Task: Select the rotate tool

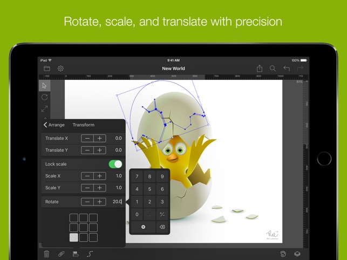Action: click(44, 97)
